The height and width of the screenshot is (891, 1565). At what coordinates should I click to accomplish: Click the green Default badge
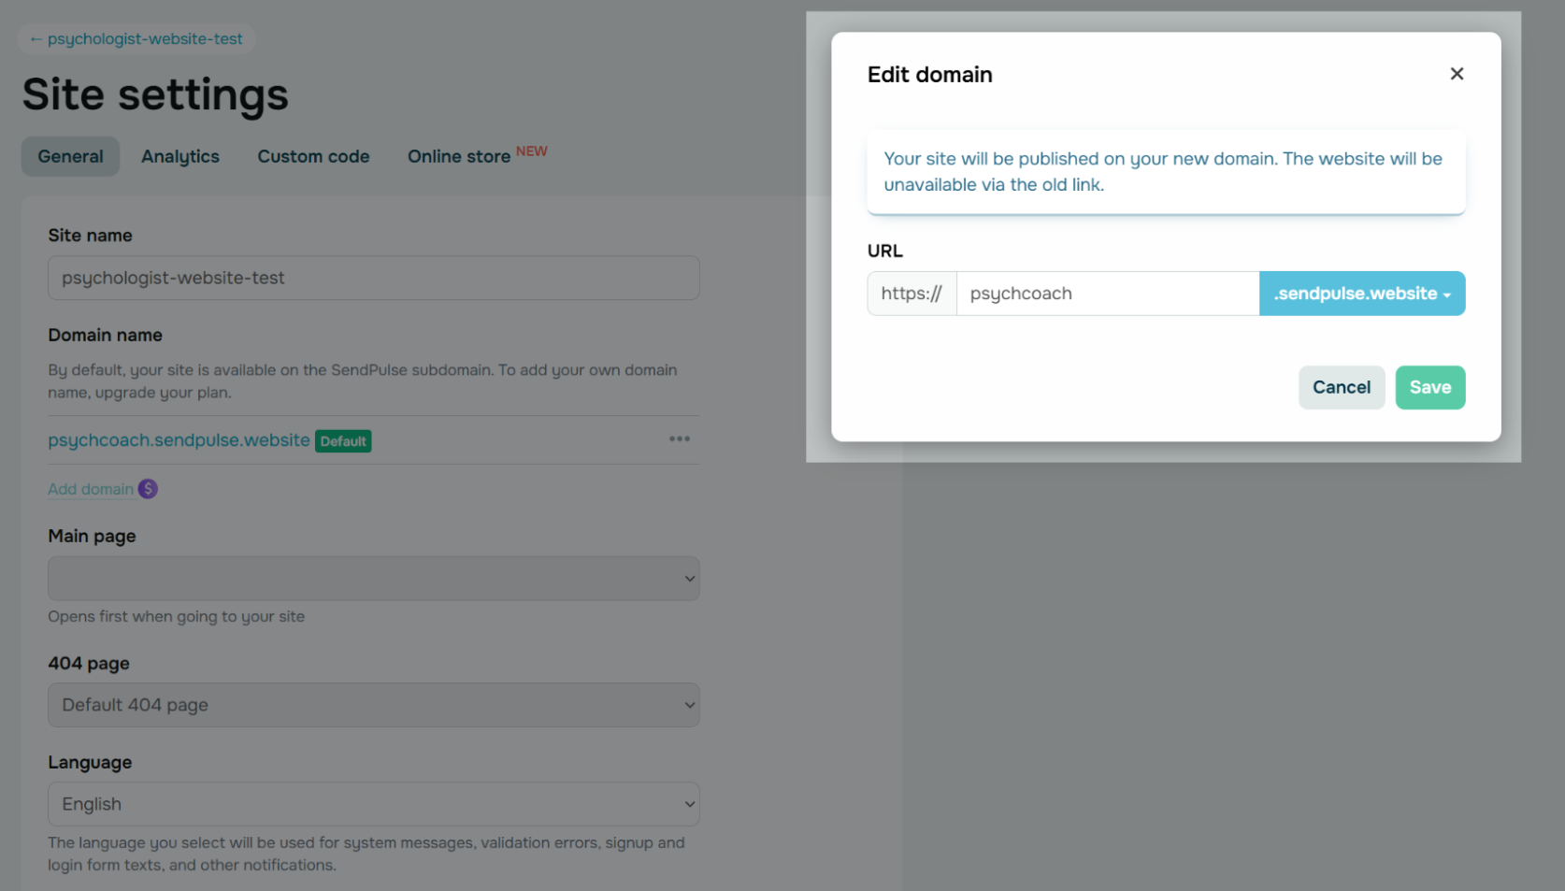tap(343, 441)
